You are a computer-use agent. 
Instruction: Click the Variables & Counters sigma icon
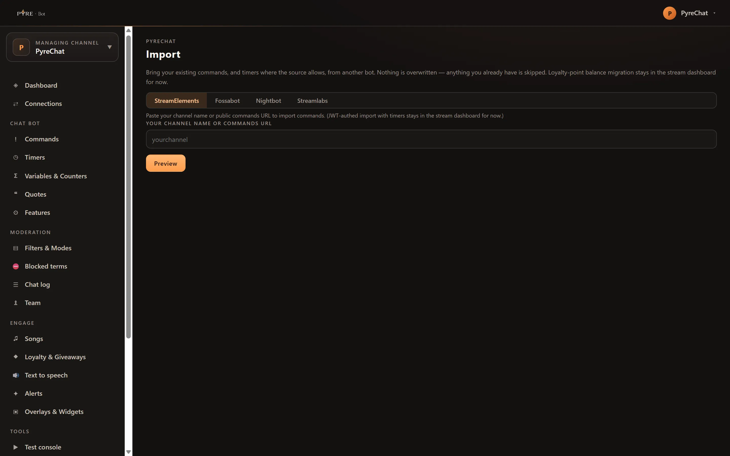(16, 176)
